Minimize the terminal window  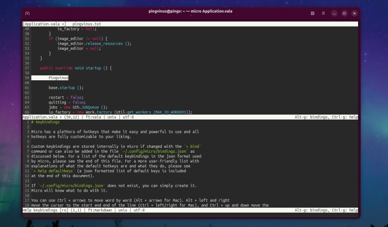pyautogui.click(x=334, y=13)
